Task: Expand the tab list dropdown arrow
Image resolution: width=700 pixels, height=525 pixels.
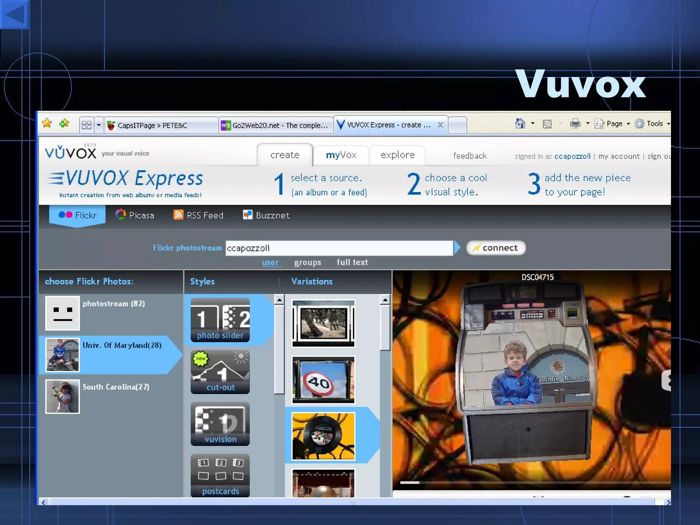Action: point(98,125)
